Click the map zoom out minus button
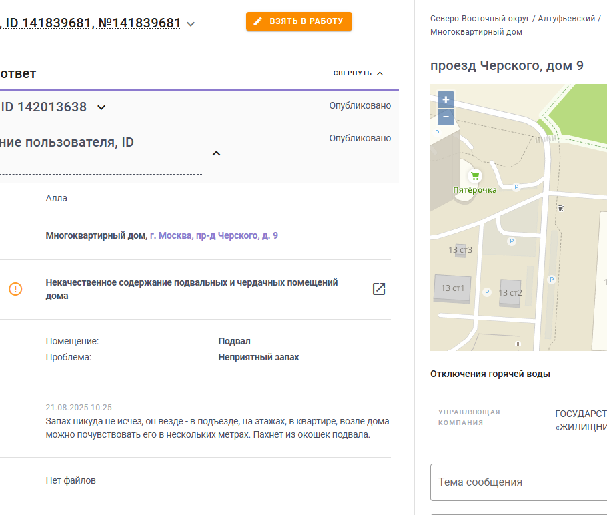Viewport: 607px width, 515px height. point(446,117)
